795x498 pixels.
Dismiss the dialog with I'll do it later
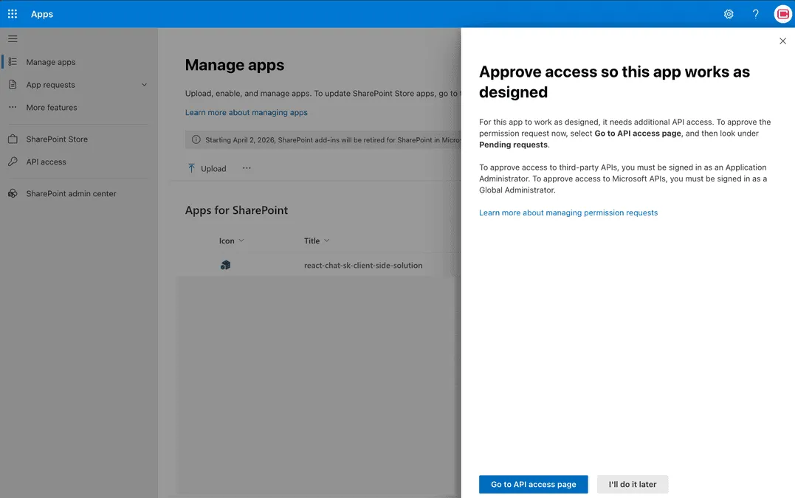(632, 484)
